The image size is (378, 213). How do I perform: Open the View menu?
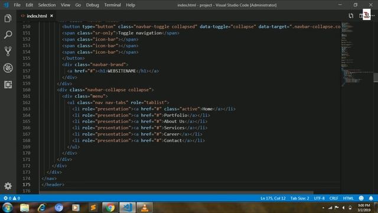[x=66, y=5]
